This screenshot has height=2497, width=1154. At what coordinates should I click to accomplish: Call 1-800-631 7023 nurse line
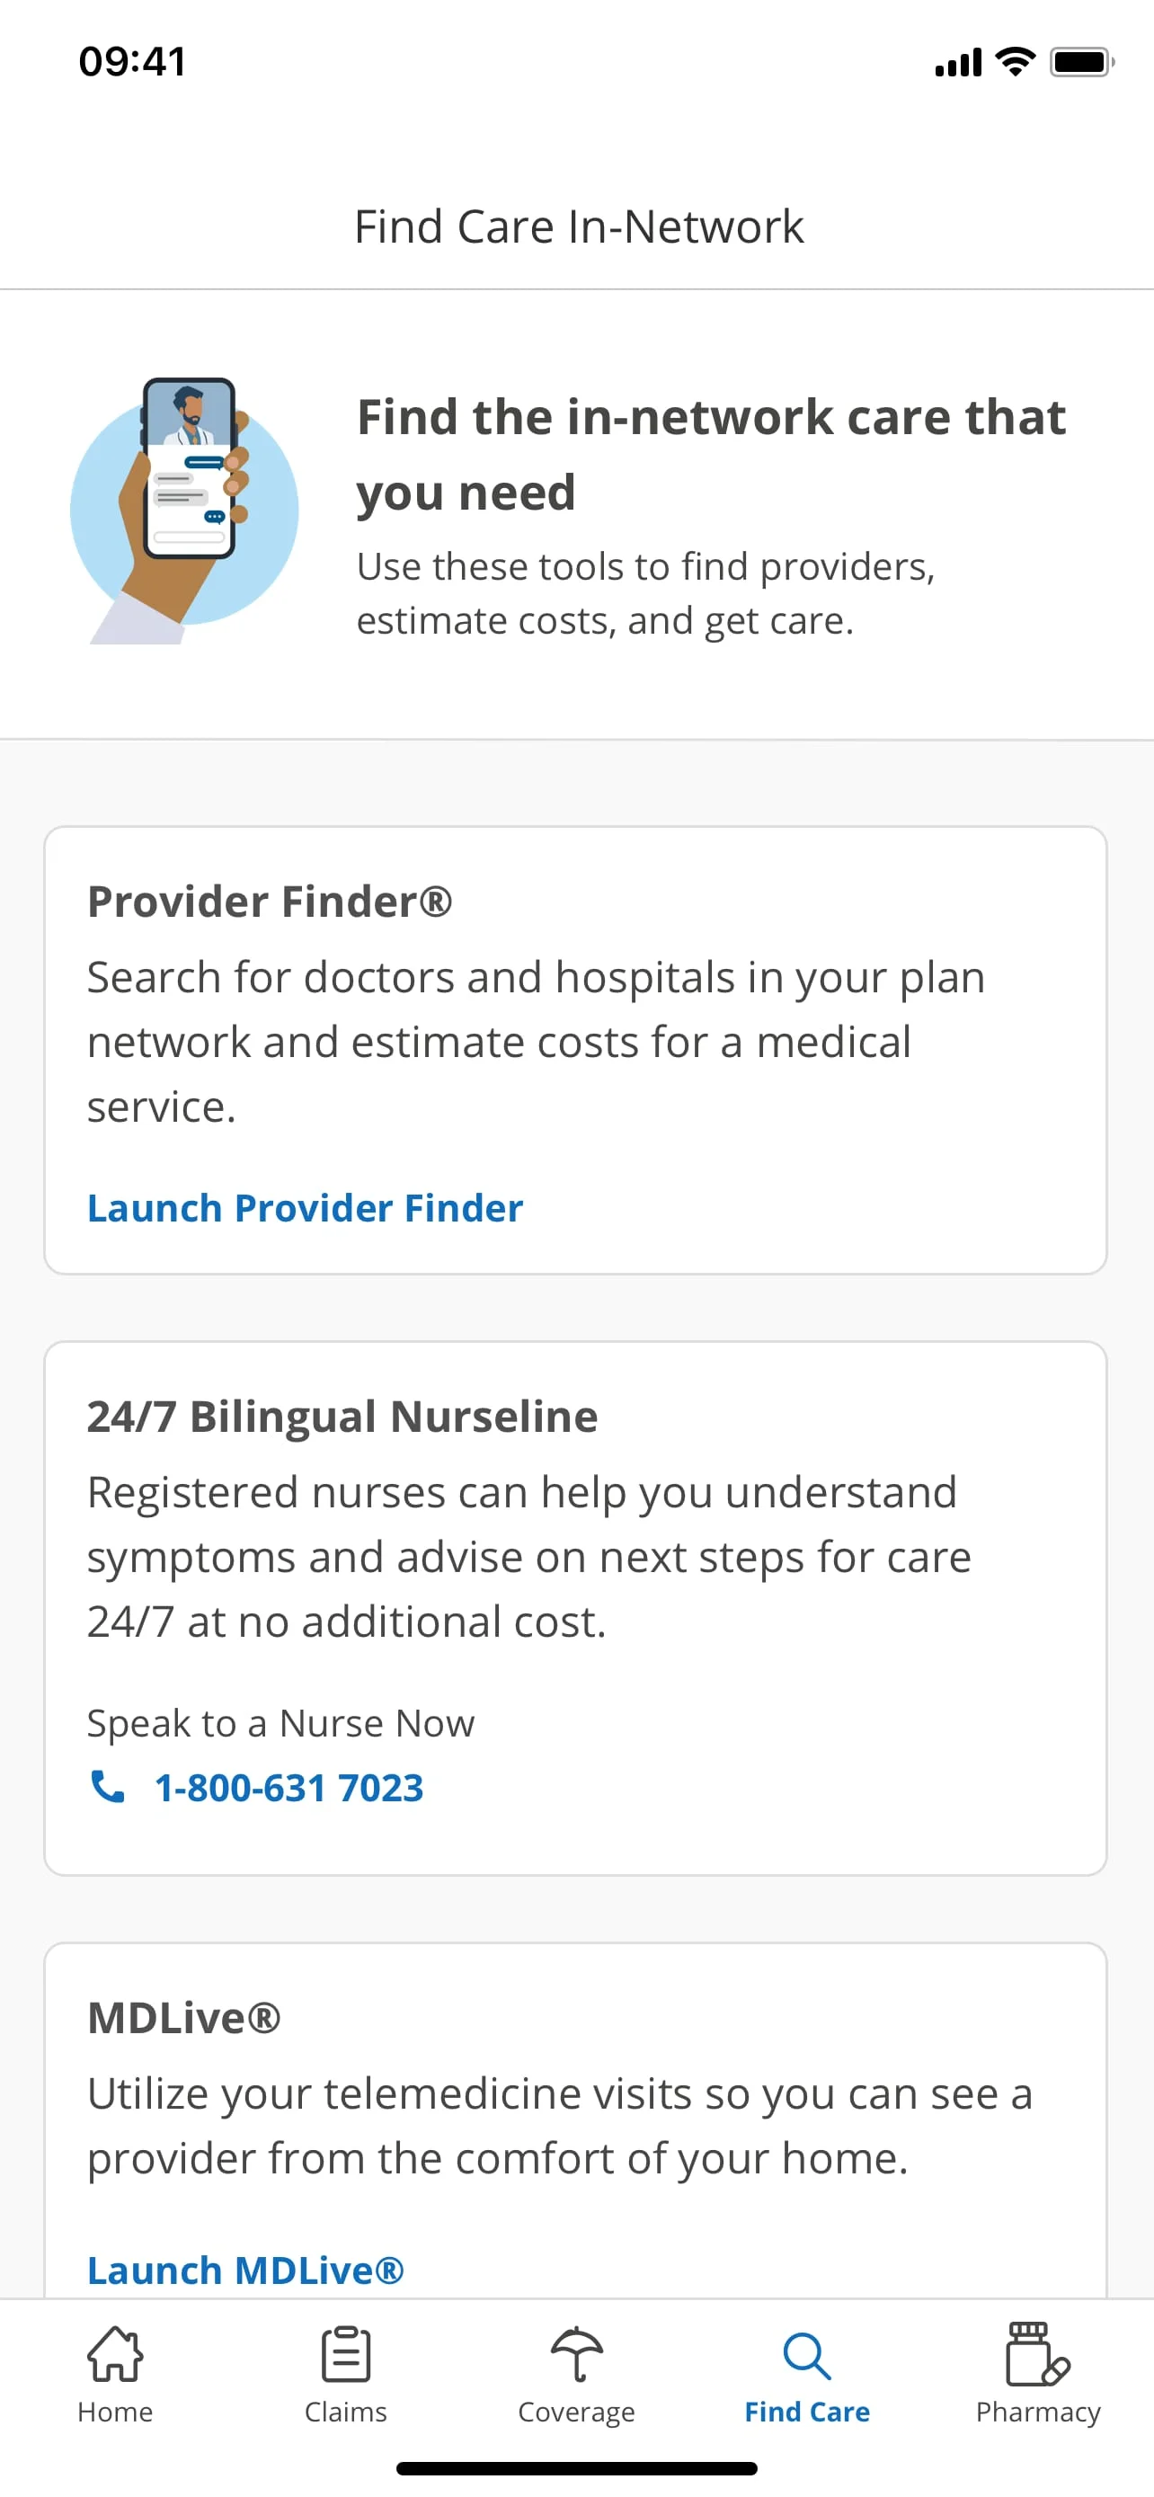tap(288, 1787)
